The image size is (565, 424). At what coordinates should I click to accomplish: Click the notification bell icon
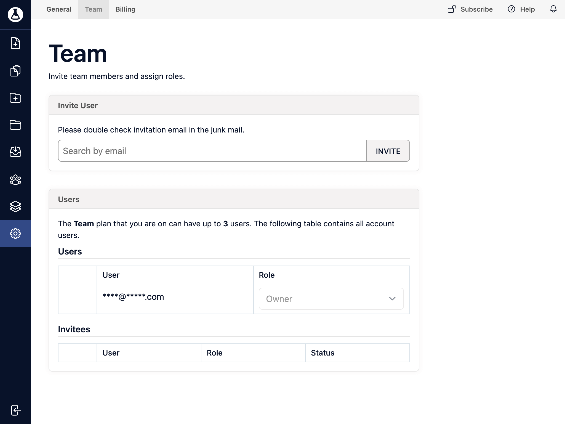pyautogui.click(x=553, y=9)
